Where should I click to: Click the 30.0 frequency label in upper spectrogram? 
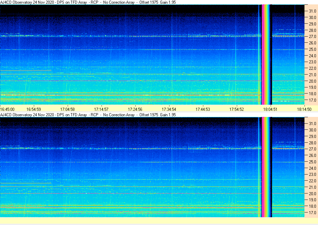tap(313, 18)
